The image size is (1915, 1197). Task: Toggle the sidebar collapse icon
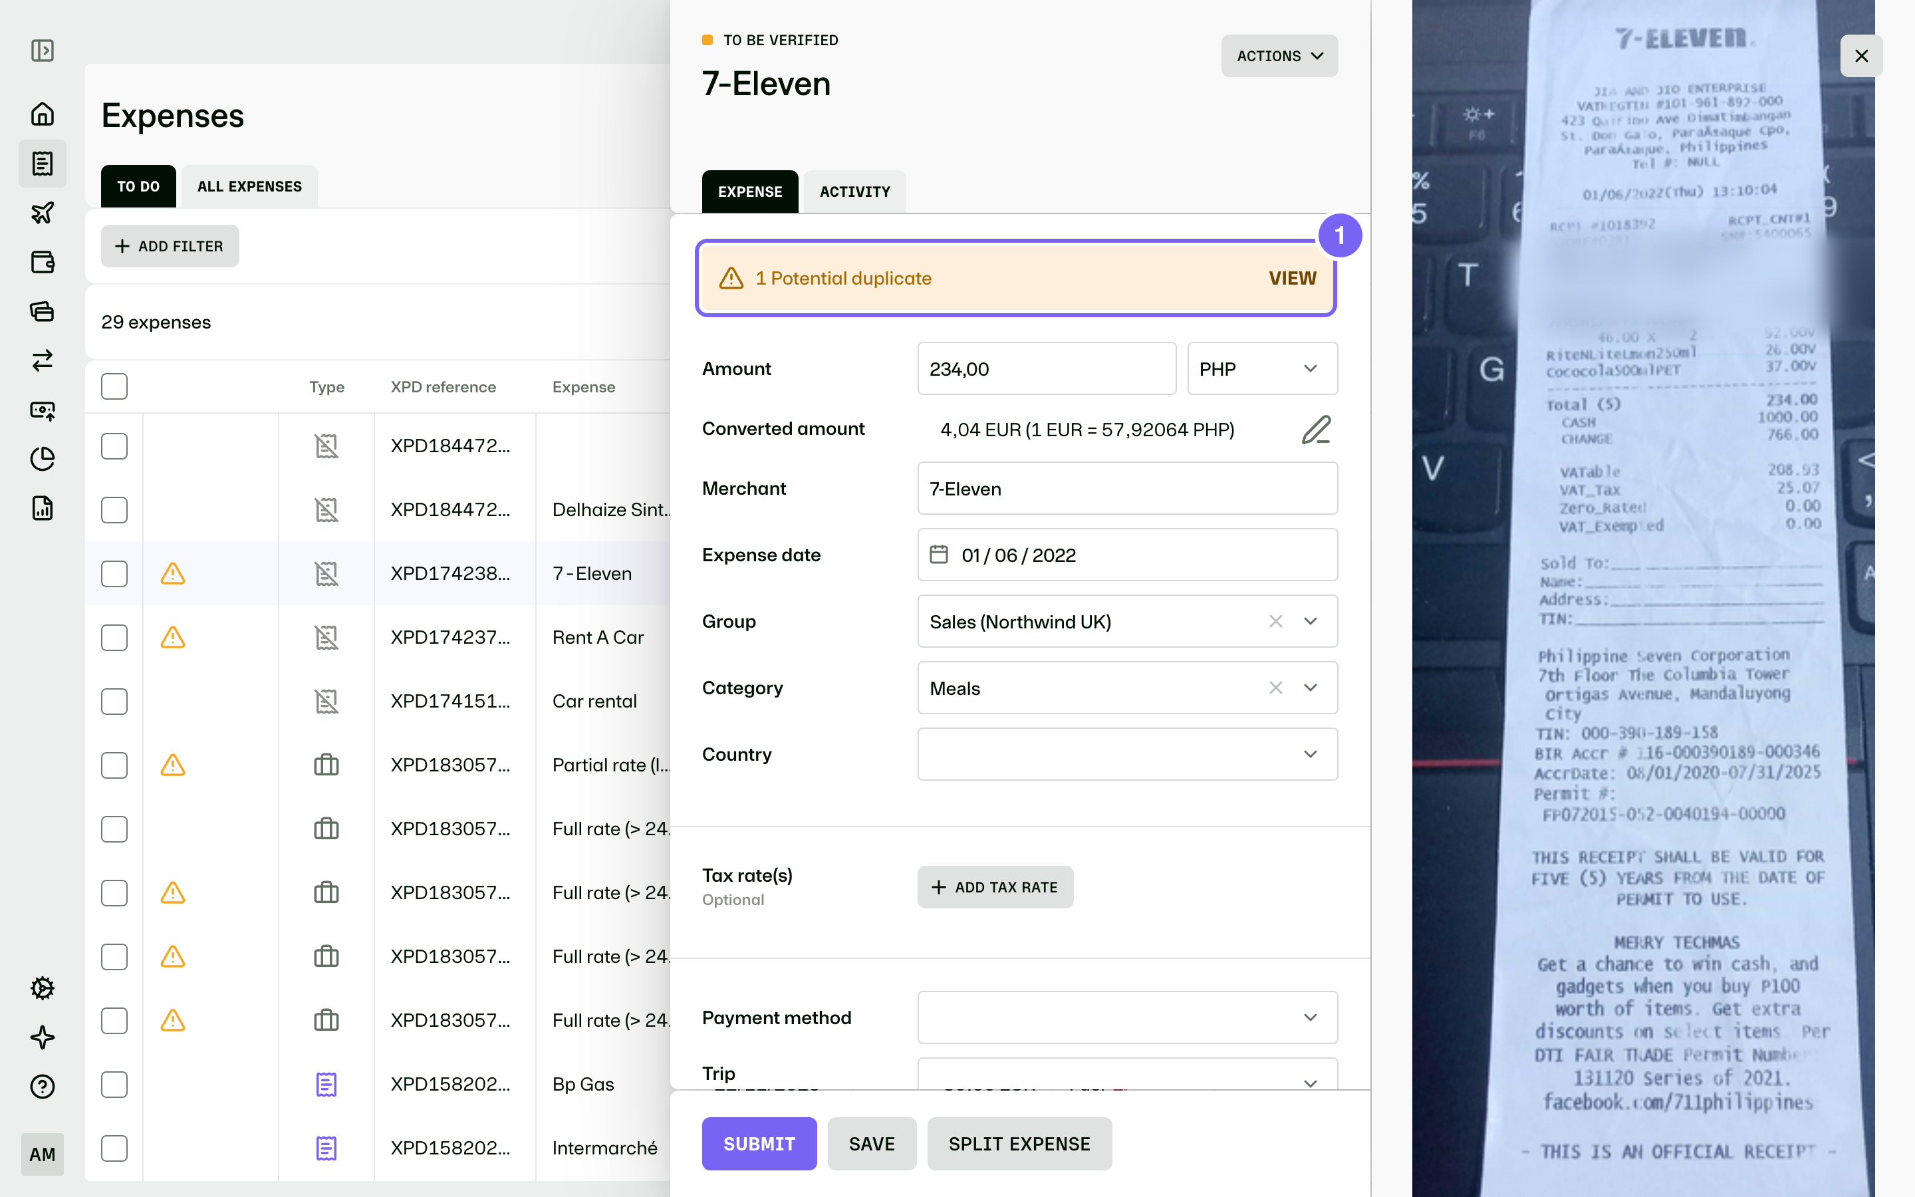[43, 51]
